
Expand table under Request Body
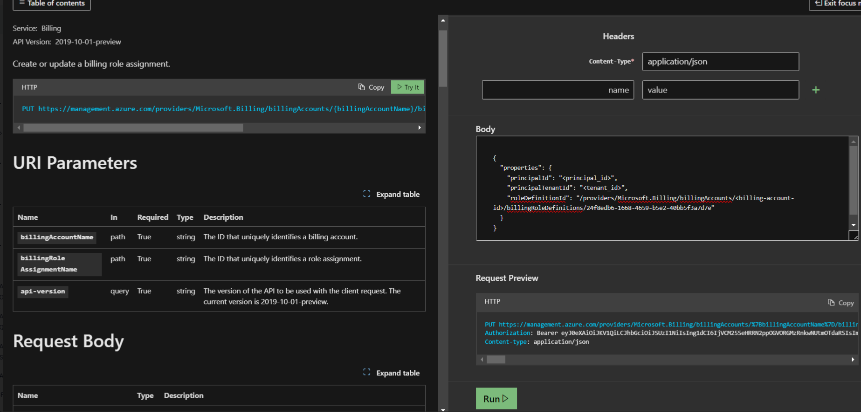point(392,373)
